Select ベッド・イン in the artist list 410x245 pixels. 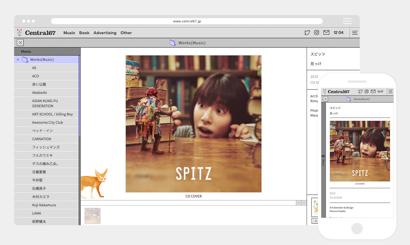[47, 131]
